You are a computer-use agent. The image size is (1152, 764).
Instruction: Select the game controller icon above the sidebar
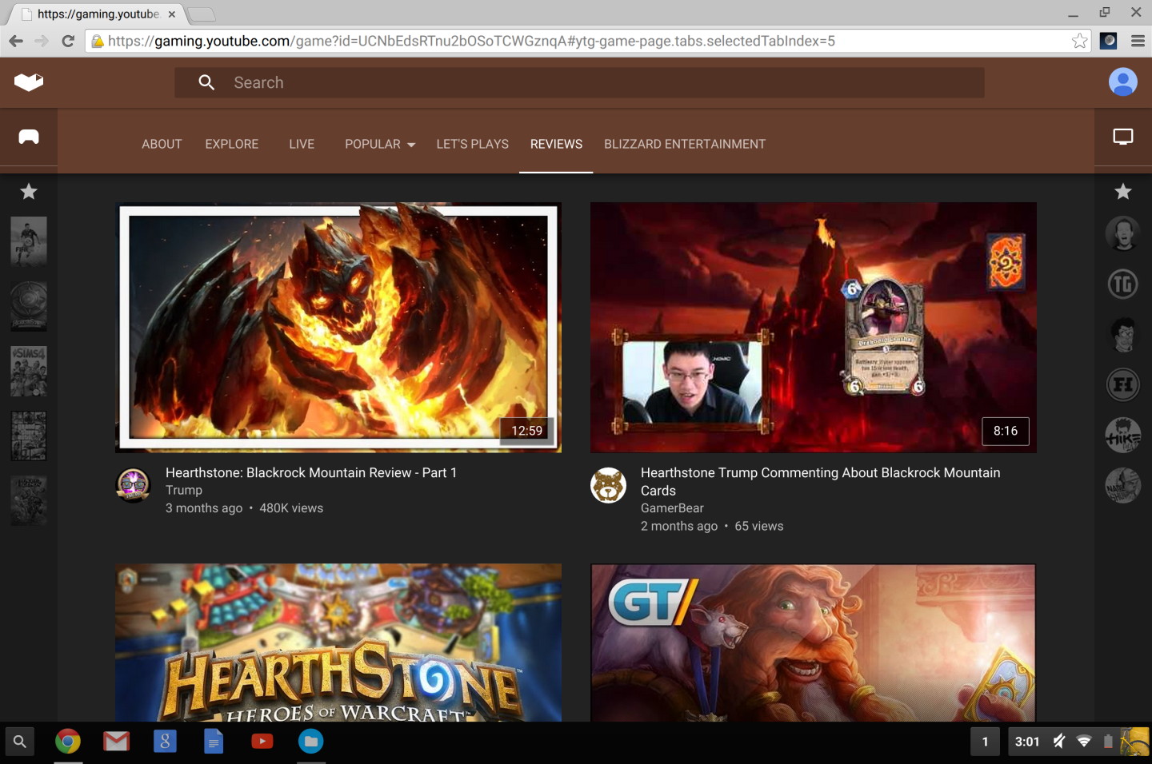(29, 137)
